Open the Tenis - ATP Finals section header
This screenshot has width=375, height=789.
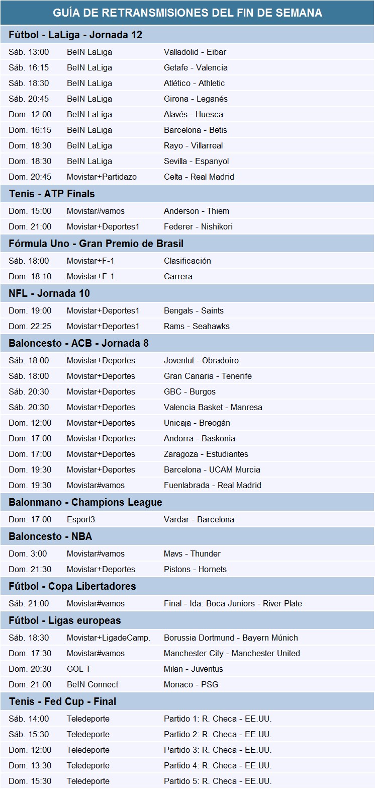pos(52,194)
